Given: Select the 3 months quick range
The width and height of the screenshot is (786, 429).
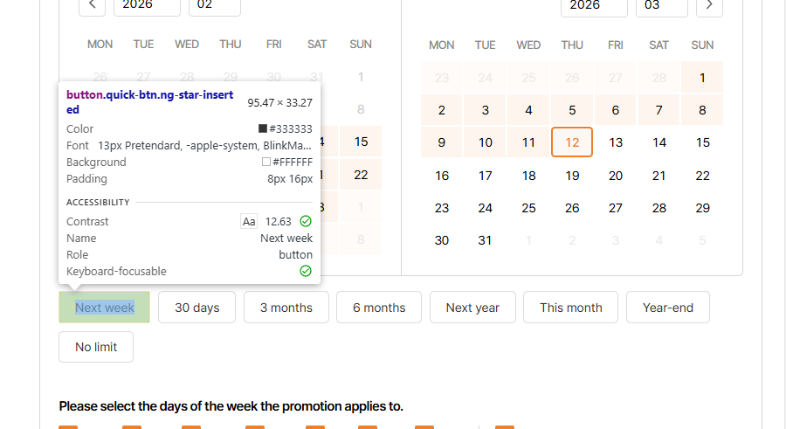Looking at the screenshot, I should (x=286, y=308).
